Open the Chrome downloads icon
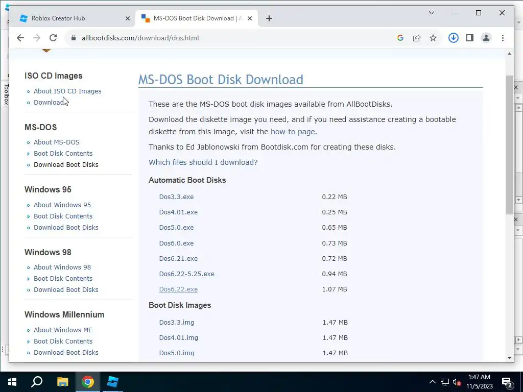The width and height of the screenshot is (523, 392). [454, 38]
